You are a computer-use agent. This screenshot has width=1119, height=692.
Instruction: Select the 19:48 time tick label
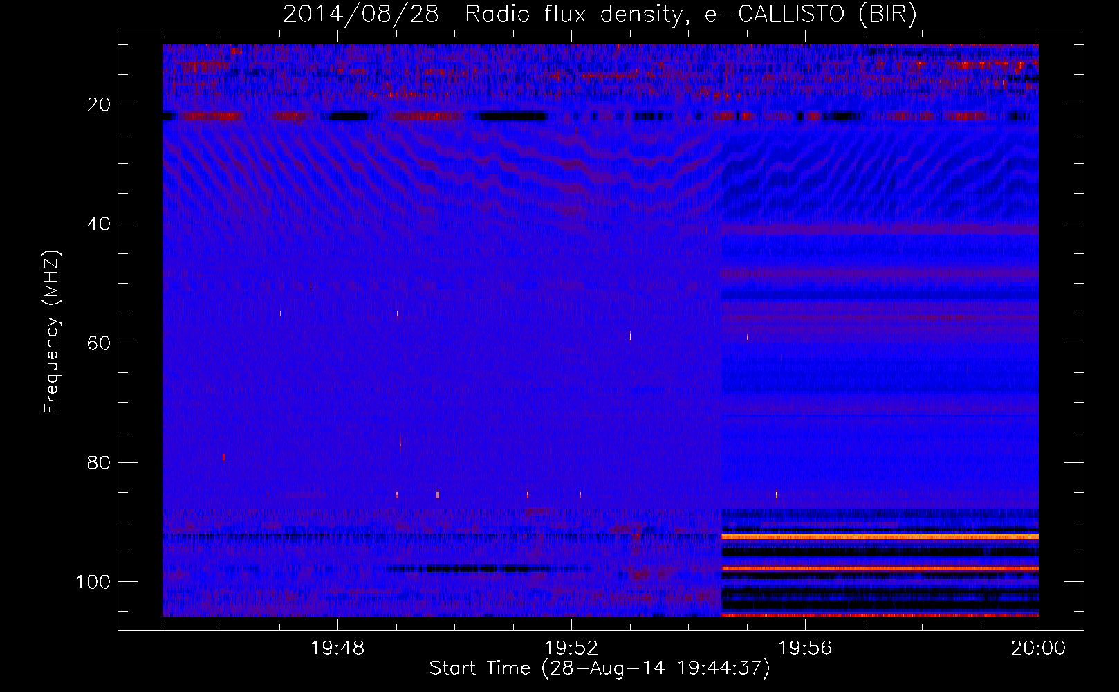337,648
